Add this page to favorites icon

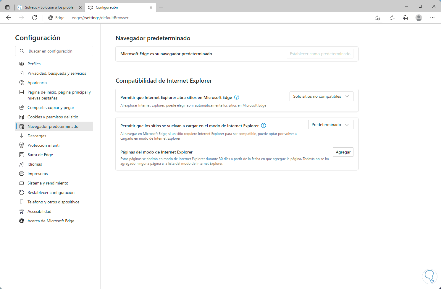tap(377, 18)
